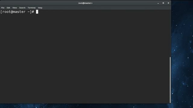Click the root@master:~ window title

tap(85, 3)
